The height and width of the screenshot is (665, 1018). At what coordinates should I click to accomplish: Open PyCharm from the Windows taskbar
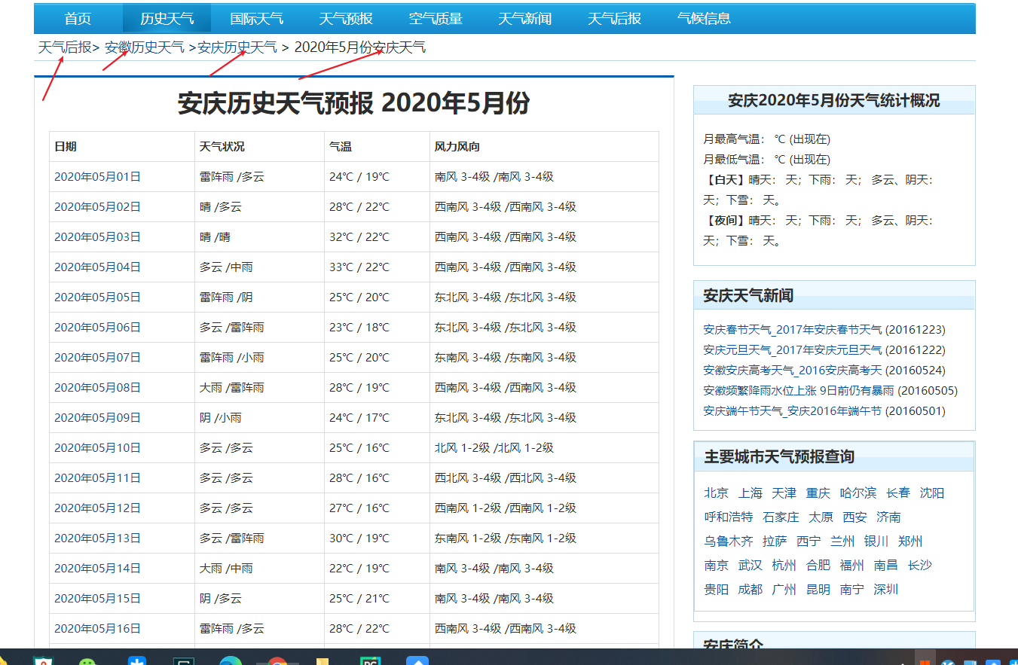[370, 660]
